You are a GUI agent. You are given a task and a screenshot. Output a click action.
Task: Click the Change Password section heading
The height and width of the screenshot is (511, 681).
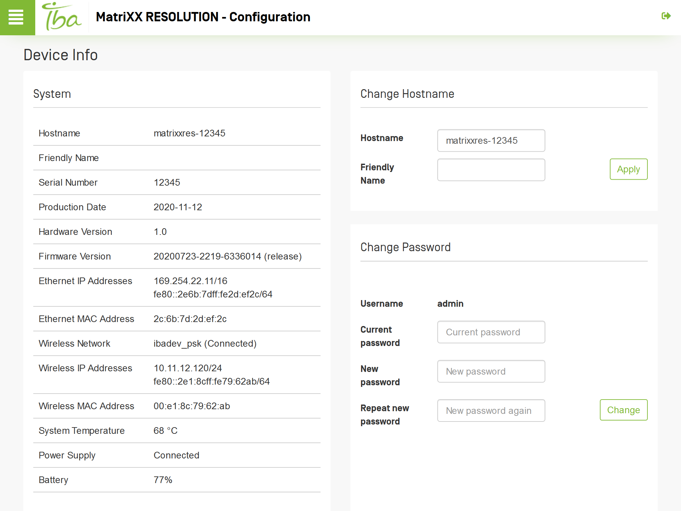point(406,247)
